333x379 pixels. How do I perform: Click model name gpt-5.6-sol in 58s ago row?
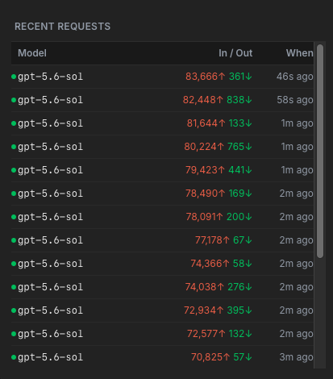tap(50, 100)
